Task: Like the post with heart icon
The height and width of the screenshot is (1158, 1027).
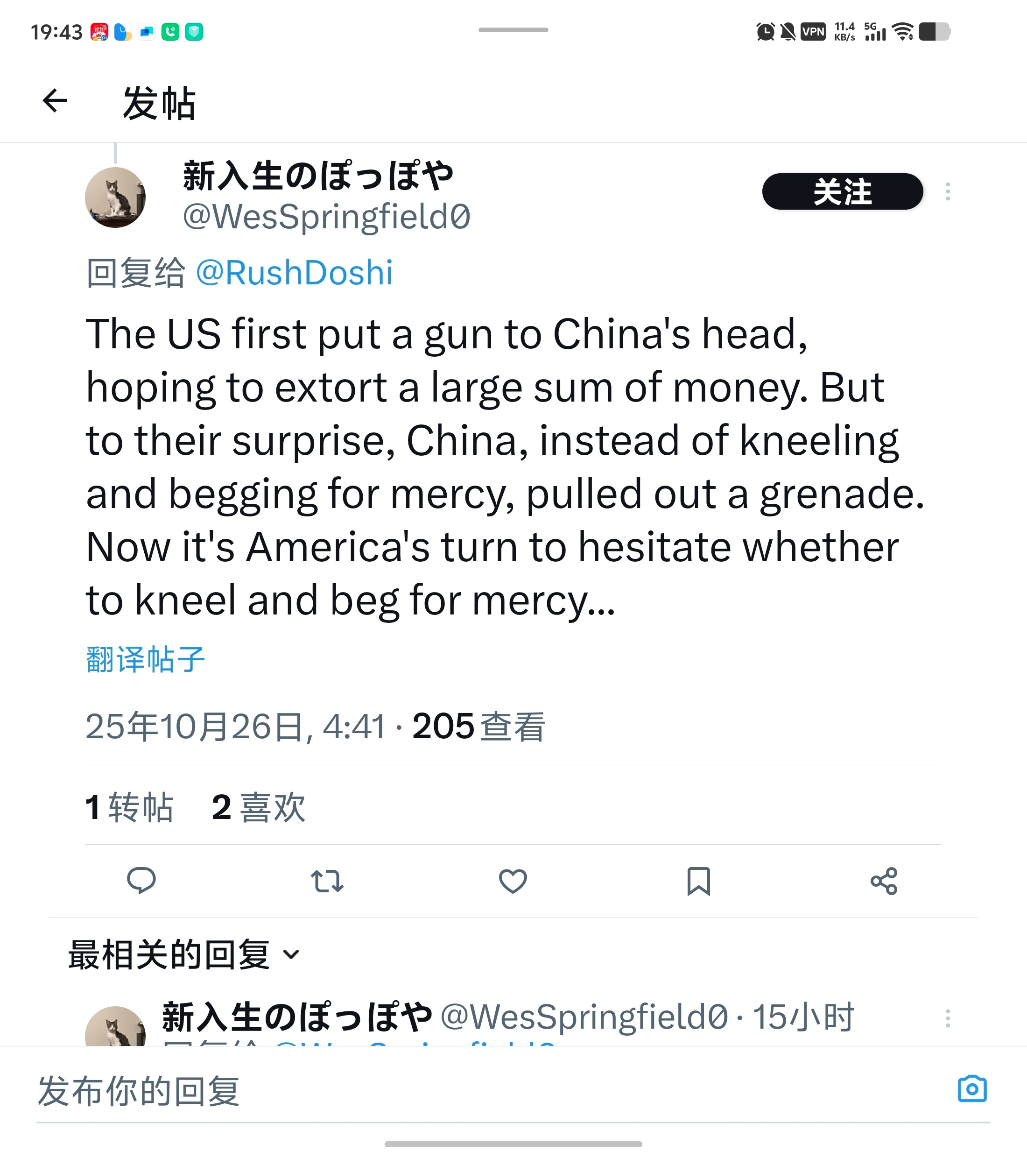Action: pos(513,881)
